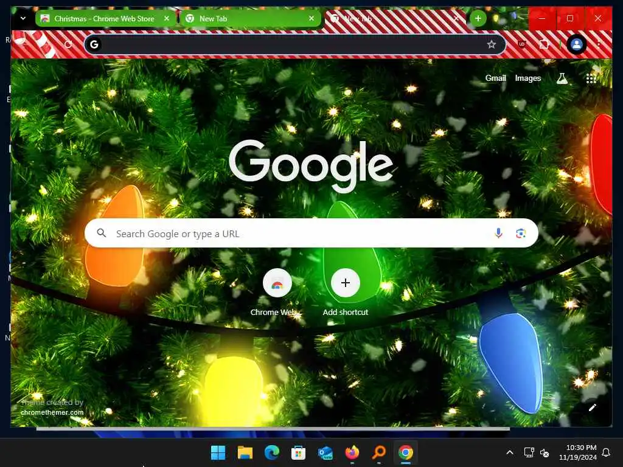Click the Chrome taskbar icon
Screen dimensions: 623x467
pyautogui.click(x=406, y=452)
